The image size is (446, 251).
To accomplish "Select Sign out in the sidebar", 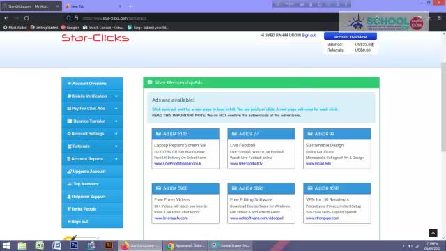I will coord(92,222).
